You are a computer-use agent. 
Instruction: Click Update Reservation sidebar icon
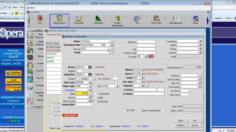(30, 43)
